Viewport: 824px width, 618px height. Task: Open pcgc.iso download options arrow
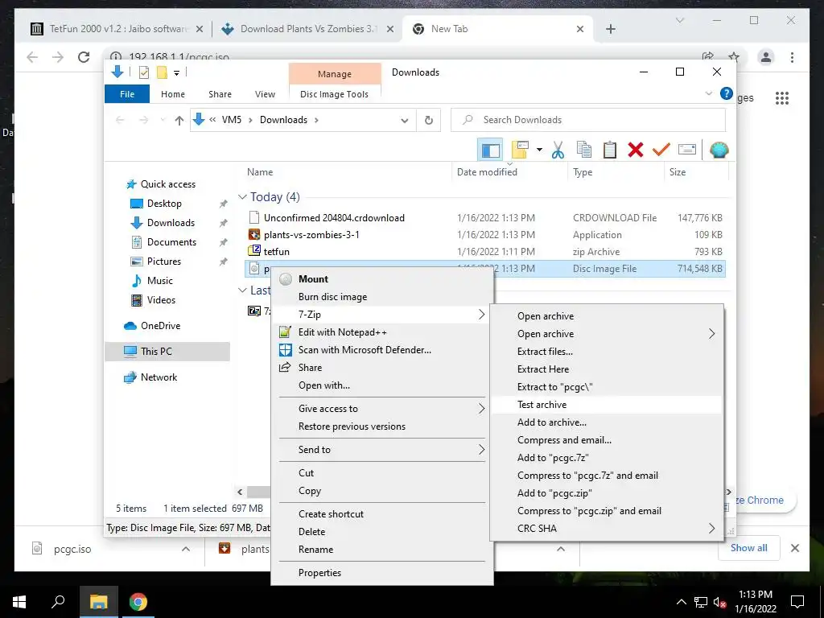point(186,549)
